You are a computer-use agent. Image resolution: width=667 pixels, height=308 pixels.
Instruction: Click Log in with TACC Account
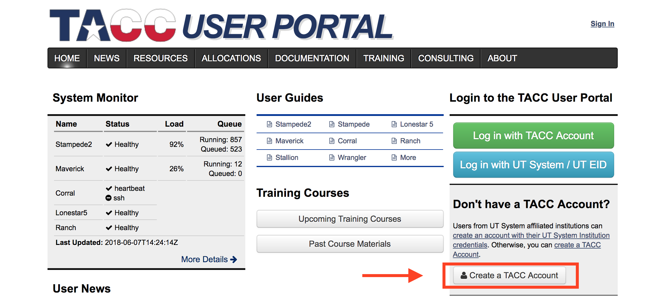[533, 136]
